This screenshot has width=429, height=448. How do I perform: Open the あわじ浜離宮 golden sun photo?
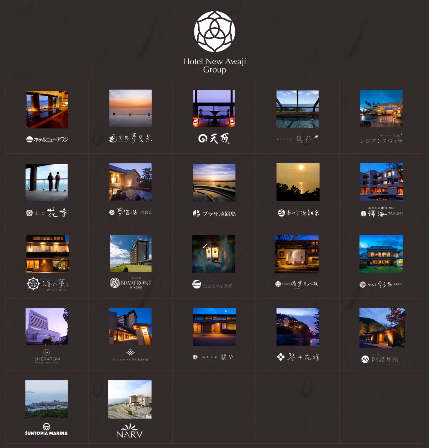298,182
